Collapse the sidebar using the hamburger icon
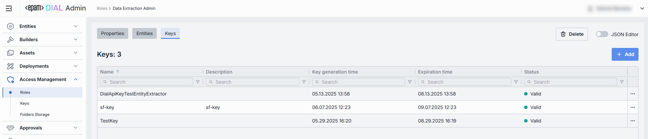 (9, 8)
